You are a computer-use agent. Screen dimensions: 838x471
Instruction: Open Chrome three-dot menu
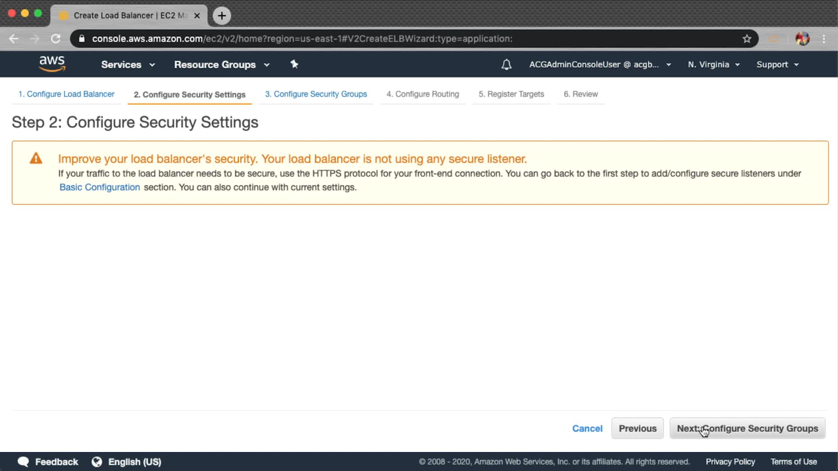click(x=824, y=39)
